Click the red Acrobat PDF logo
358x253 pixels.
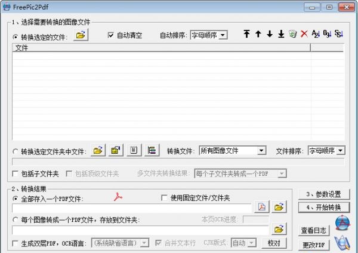[118, 197]
